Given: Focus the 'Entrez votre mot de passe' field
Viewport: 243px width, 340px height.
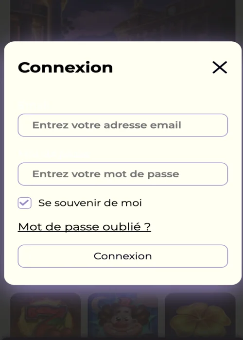Looking at the screenshot, I should coord(123,174).
